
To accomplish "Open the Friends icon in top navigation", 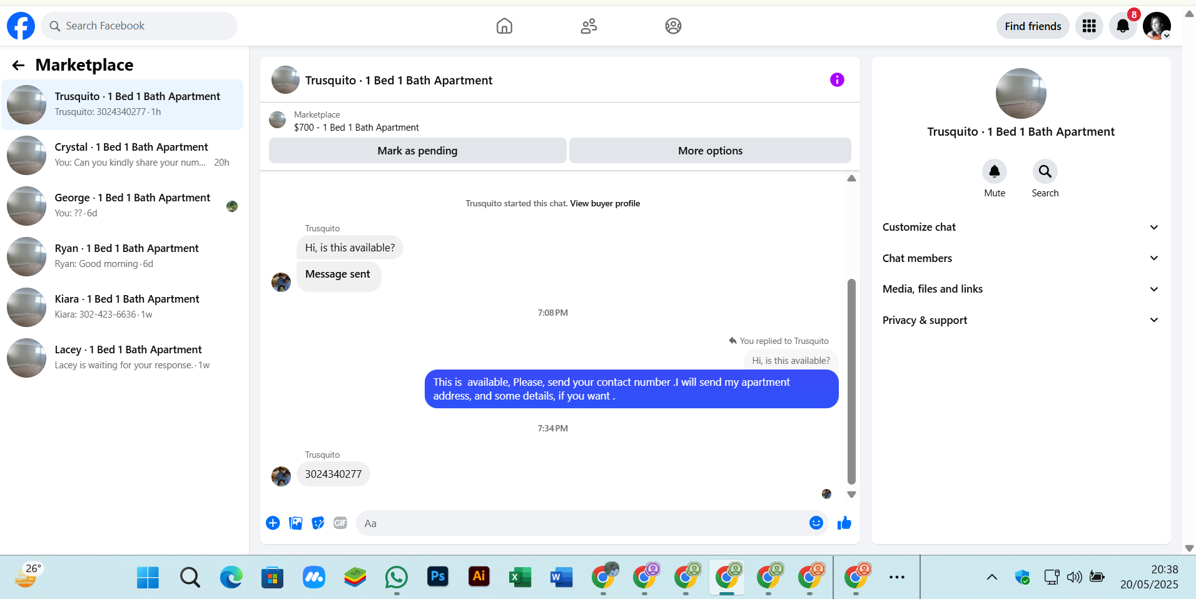I will click(589, 26).
